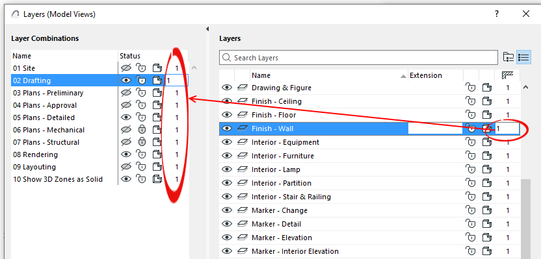Select the flat list view icon
Screen dimensions: 541x259
click(x=523, y=57)
